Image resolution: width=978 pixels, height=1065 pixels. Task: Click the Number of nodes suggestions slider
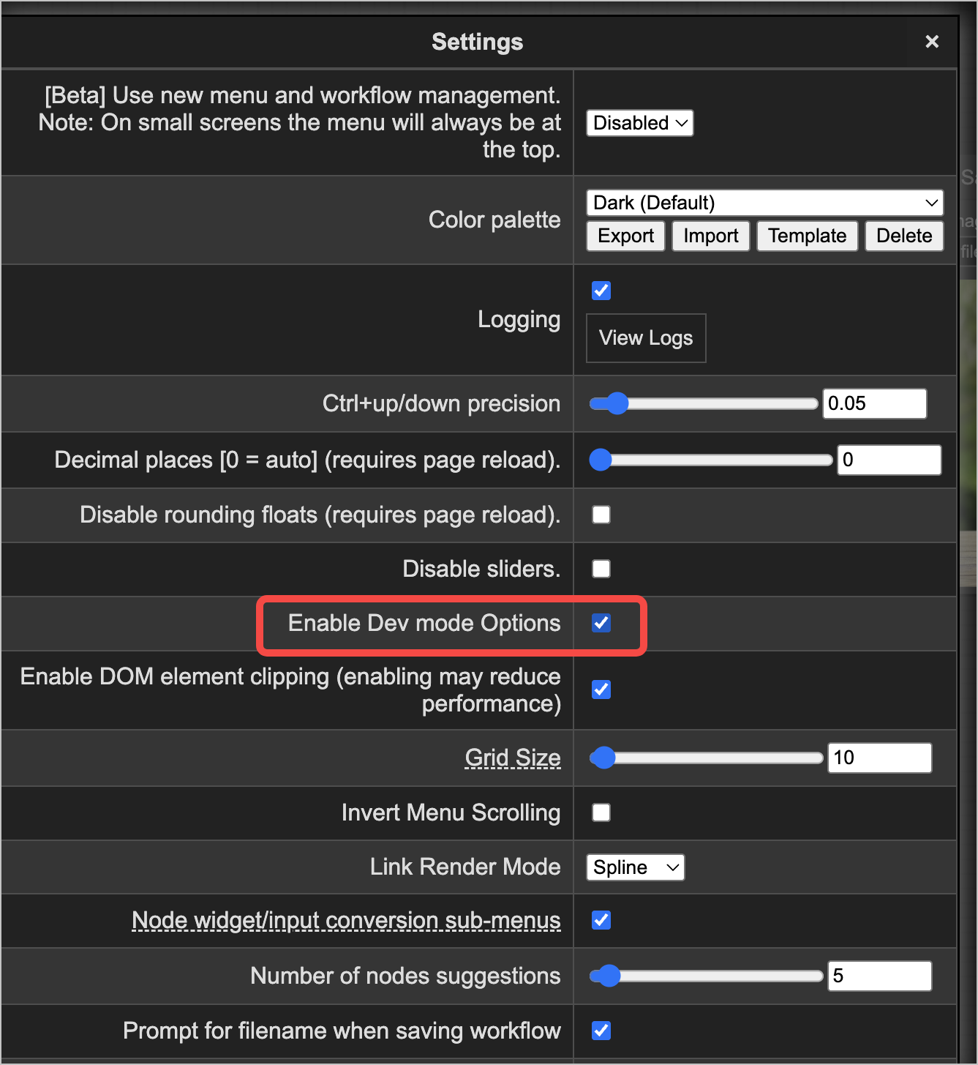707,976
